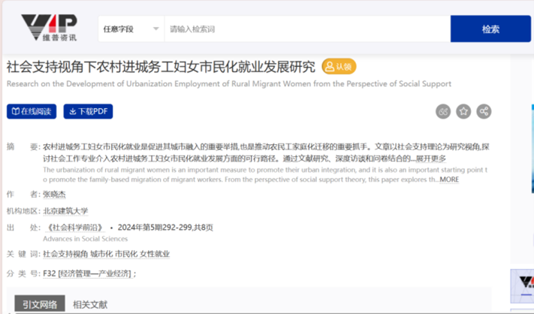Switch to 引文网络 tab
Image resolution: width=534 pixels, height=314 pixels.
[39, 304]
